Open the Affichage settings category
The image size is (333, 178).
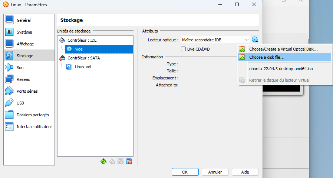tap(29, 44)
